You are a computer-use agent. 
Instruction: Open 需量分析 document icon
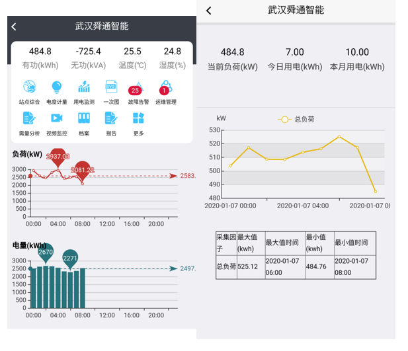pos(29,118)
